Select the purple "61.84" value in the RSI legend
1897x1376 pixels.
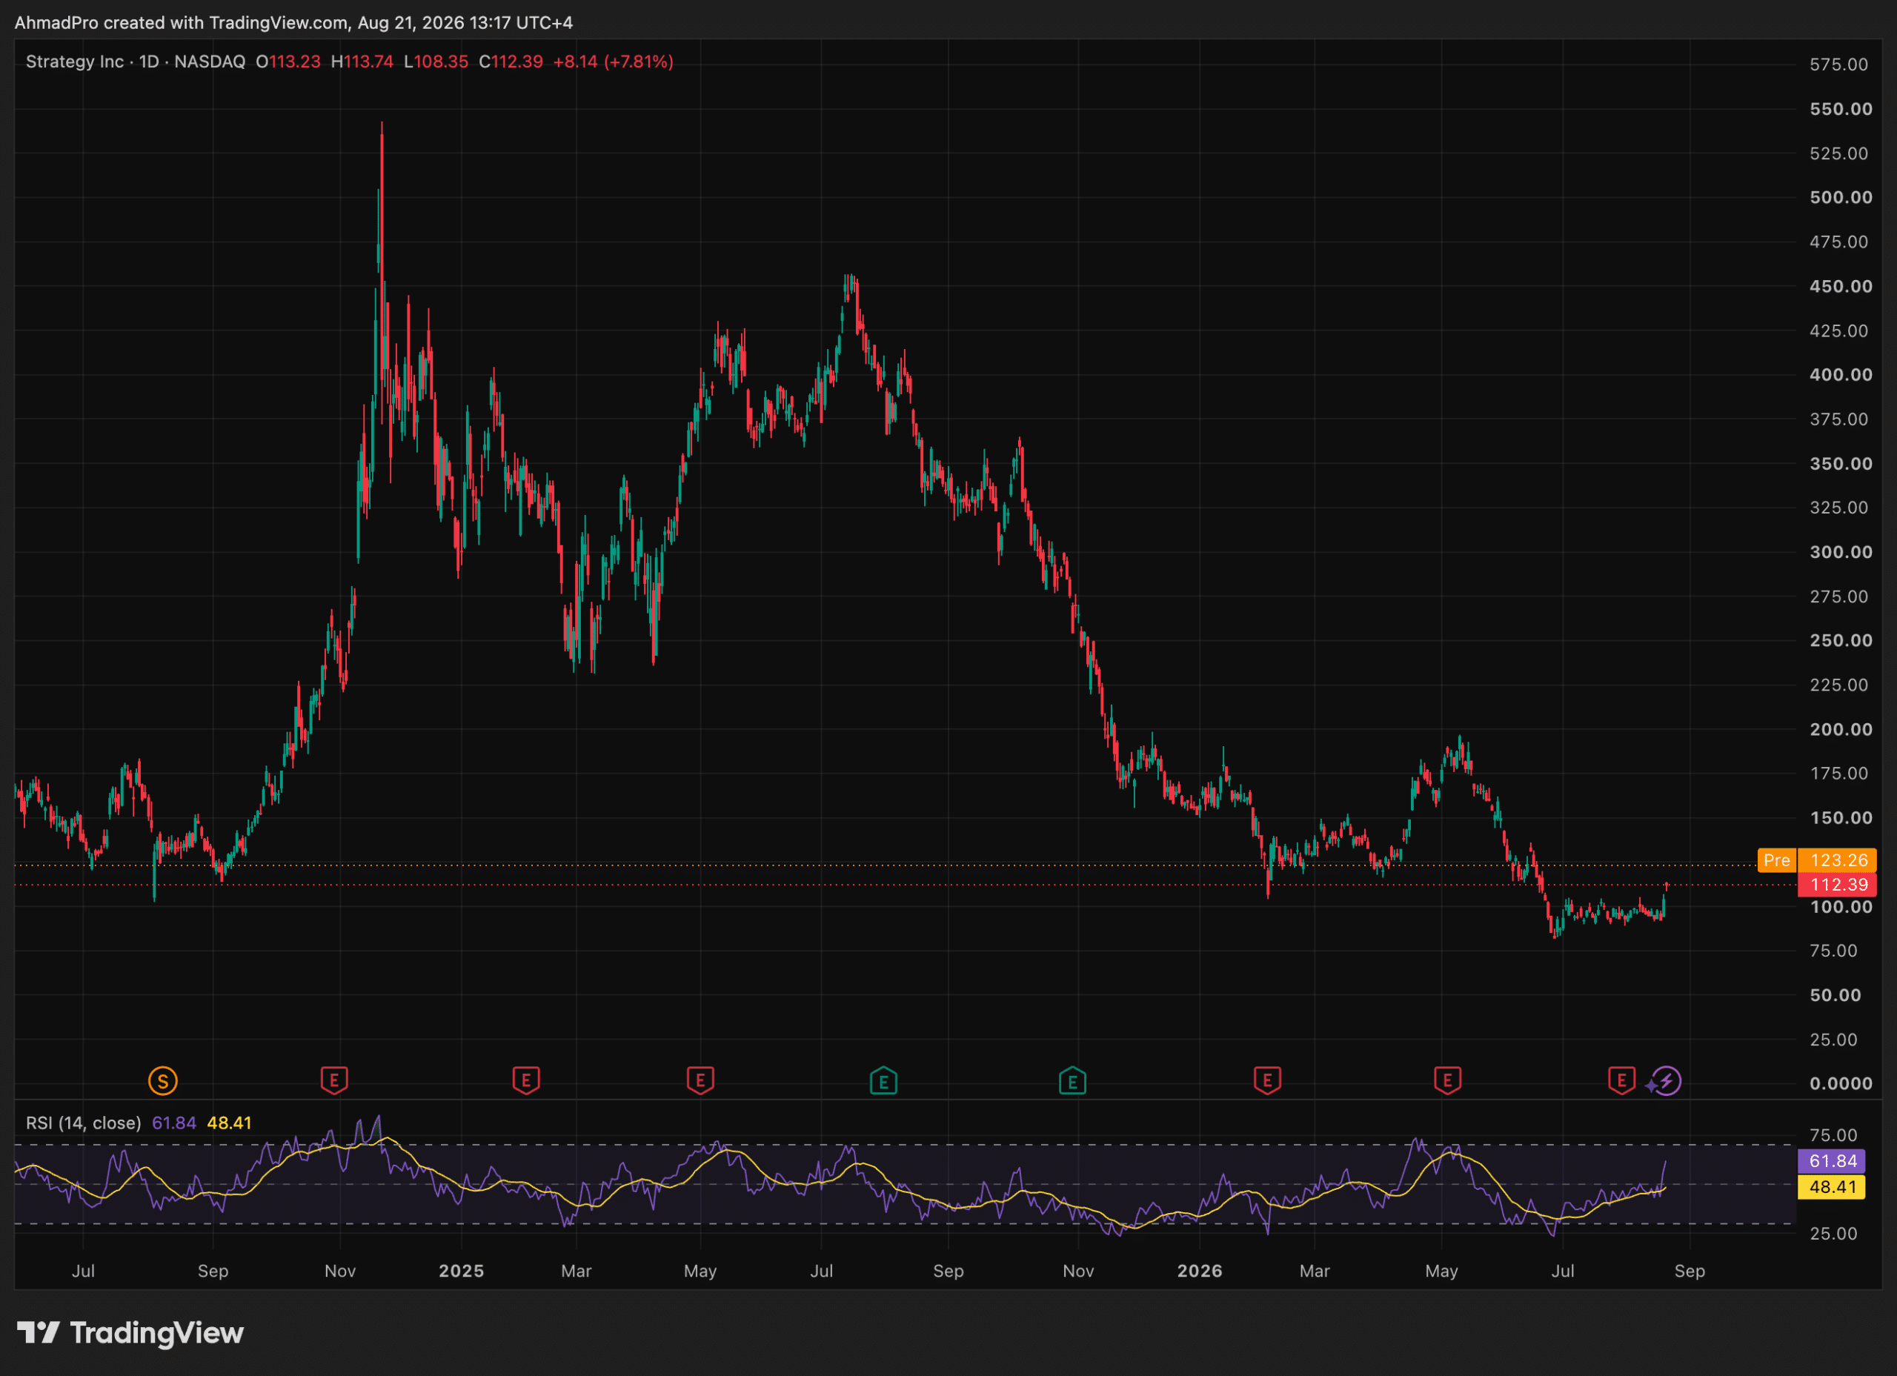pyautogui.click(x=174, y=1123)
